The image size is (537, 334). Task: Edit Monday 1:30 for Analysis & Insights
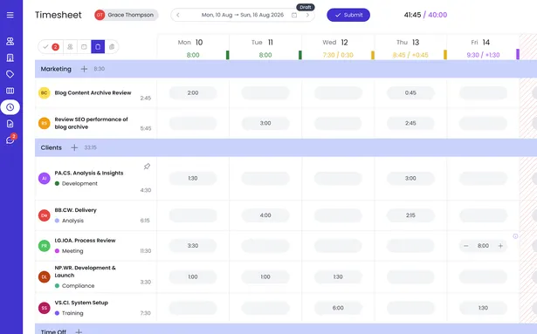pyautogui.click(x=193, y=178)
